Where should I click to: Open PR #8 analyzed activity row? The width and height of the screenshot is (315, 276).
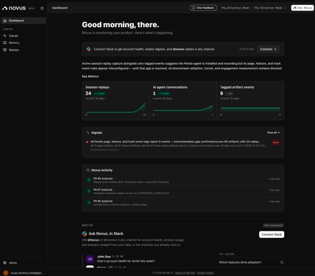tap(183, 180)
